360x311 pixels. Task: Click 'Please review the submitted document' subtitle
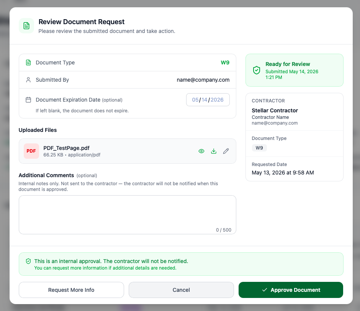[x=107, y=31]
